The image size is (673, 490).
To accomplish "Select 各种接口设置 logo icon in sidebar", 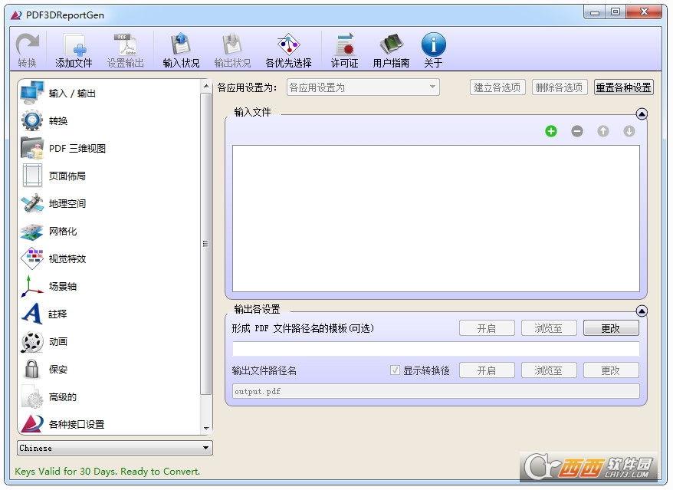I will 32,424.
